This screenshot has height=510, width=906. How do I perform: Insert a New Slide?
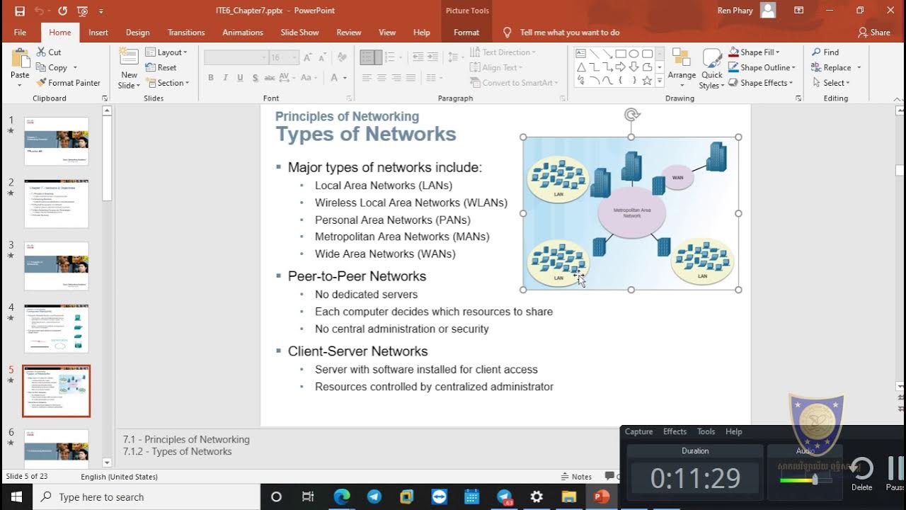coord(129,68)
